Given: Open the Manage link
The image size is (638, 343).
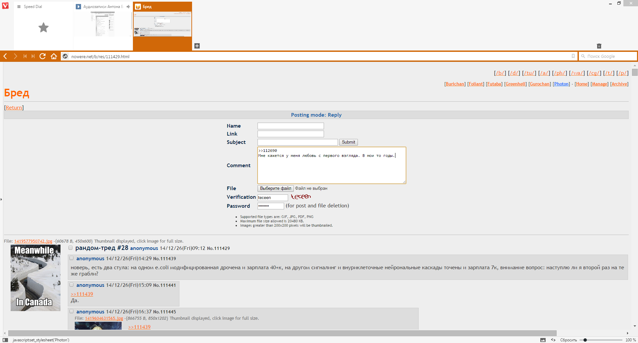Looking at the screenshot, I should pos(599,84).
